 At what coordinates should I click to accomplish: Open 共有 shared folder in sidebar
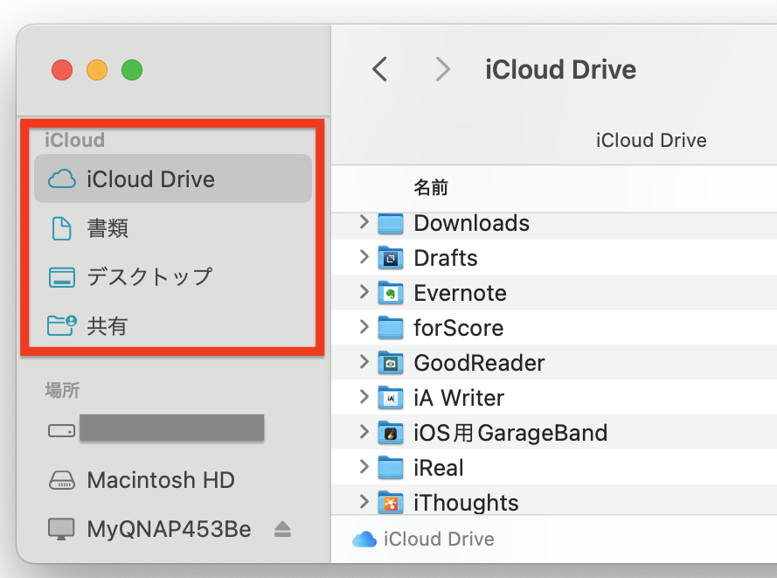click(173, 325)
